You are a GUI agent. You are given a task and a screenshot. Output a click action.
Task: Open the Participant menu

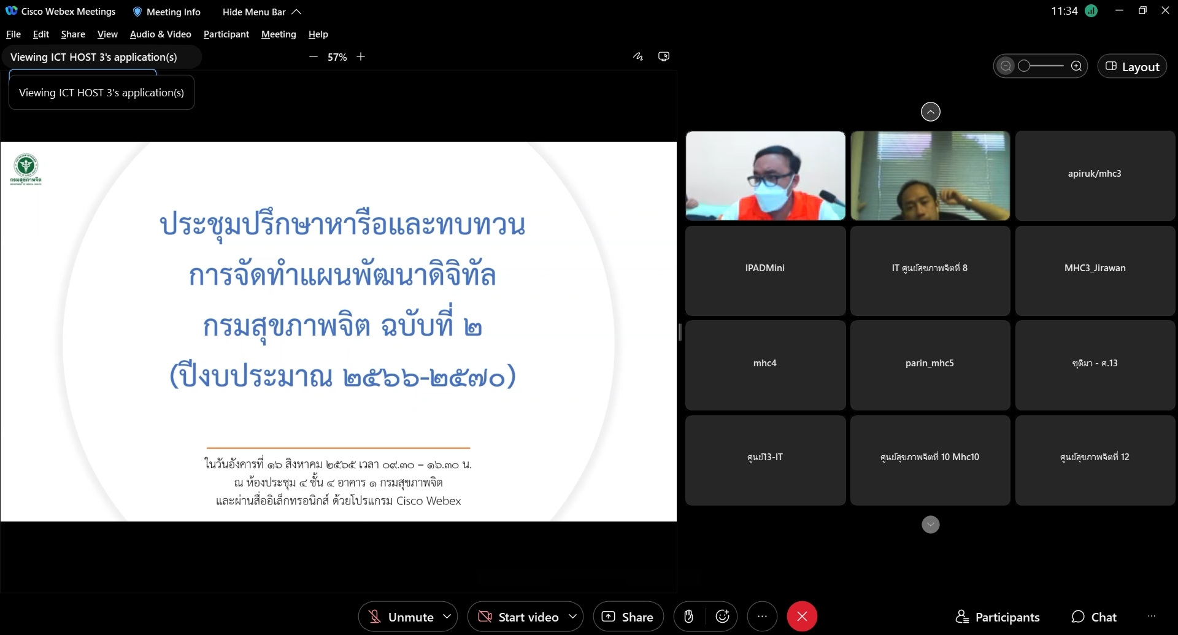pyautogui.click(x=226, y=34)
